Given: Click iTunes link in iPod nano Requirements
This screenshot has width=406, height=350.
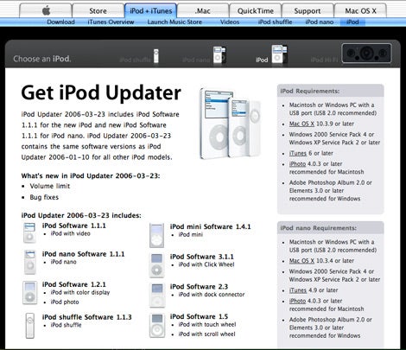Looking at the screenshot, I should [298, 290].
